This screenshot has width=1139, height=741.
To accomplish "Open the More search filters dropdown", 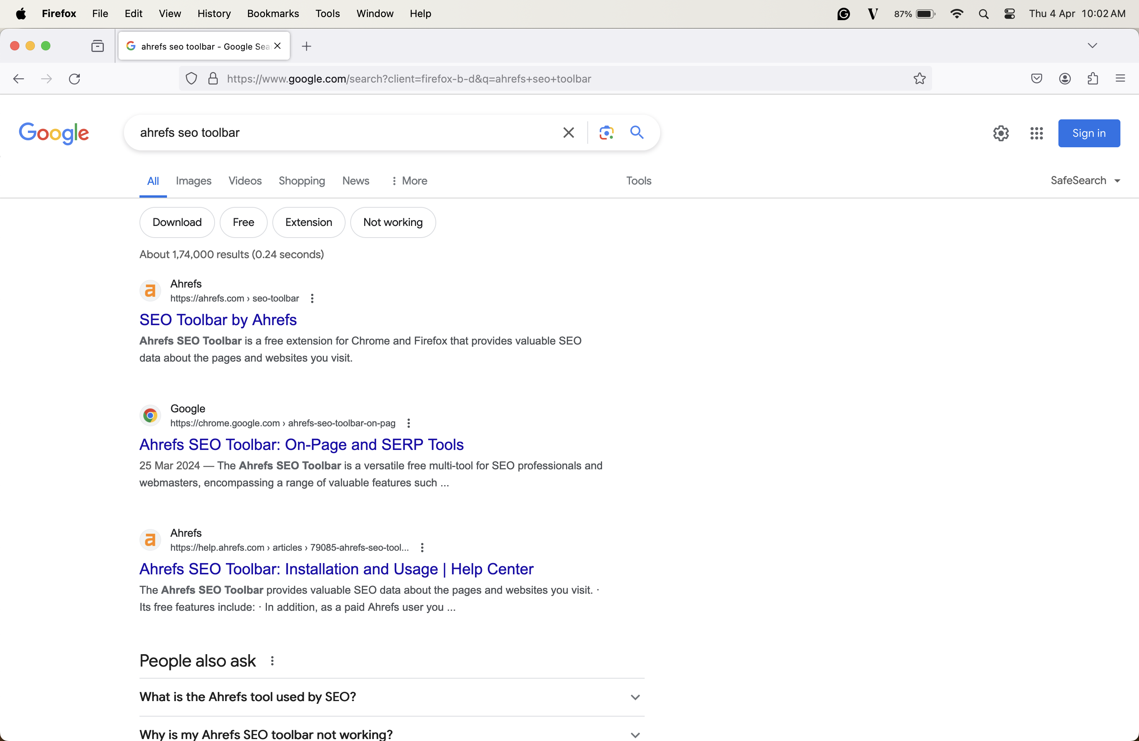I will click(409, 181).
